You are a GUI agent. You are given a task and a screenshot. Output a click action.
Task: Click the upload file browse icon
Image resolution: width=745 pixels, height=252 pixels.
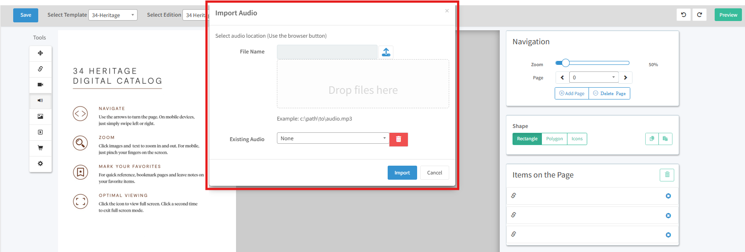(386, 52)
